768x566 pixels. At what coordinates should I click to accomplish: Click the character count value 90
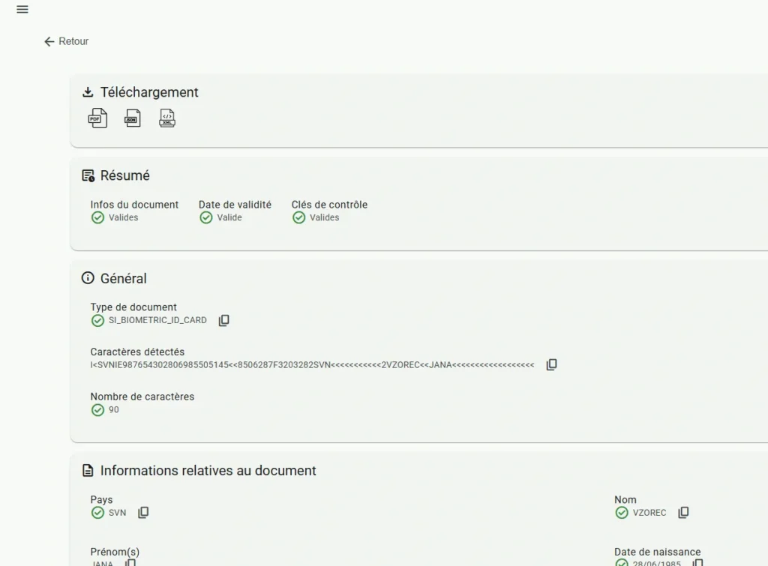(x=114, y=410)
